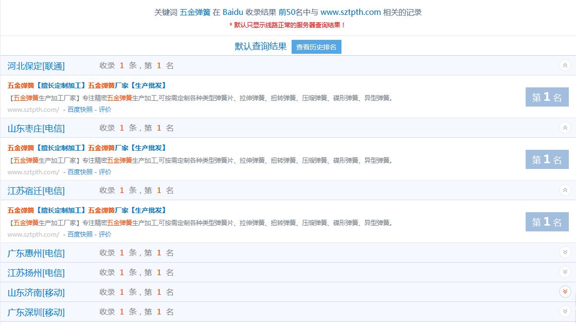
Task: Click the 五金弹簧 keyword in header
Action: [x=195, y=12]
